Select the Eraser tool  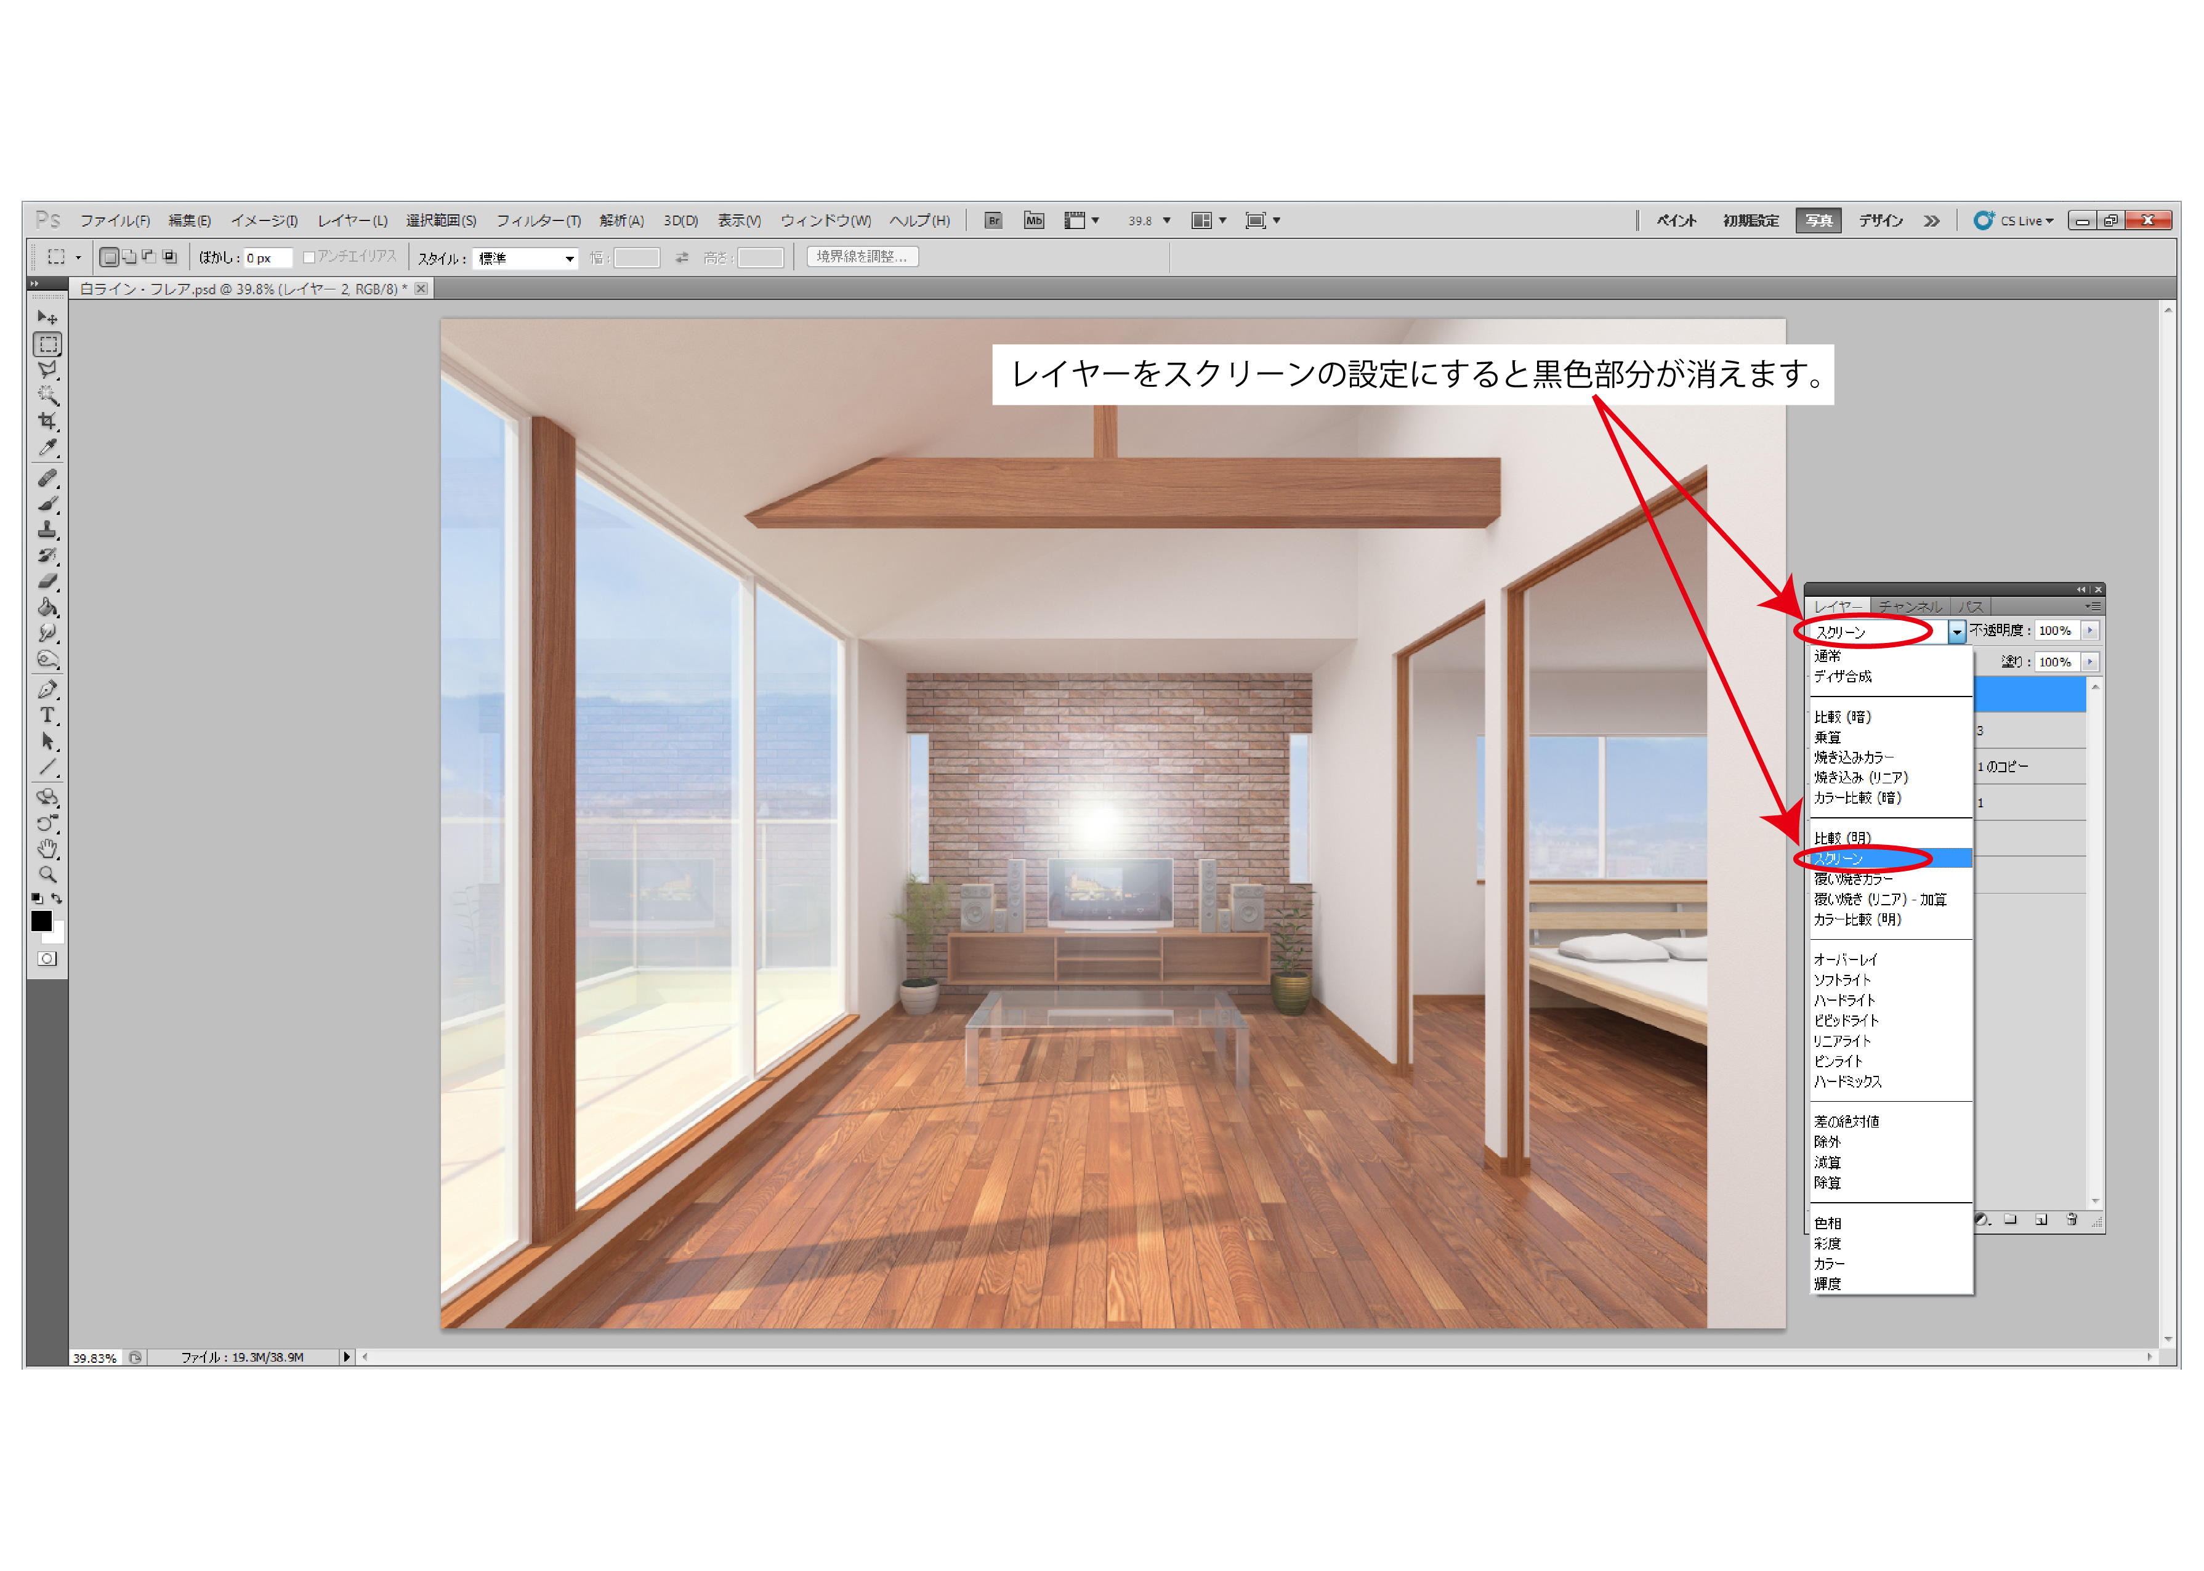point(46,581)
